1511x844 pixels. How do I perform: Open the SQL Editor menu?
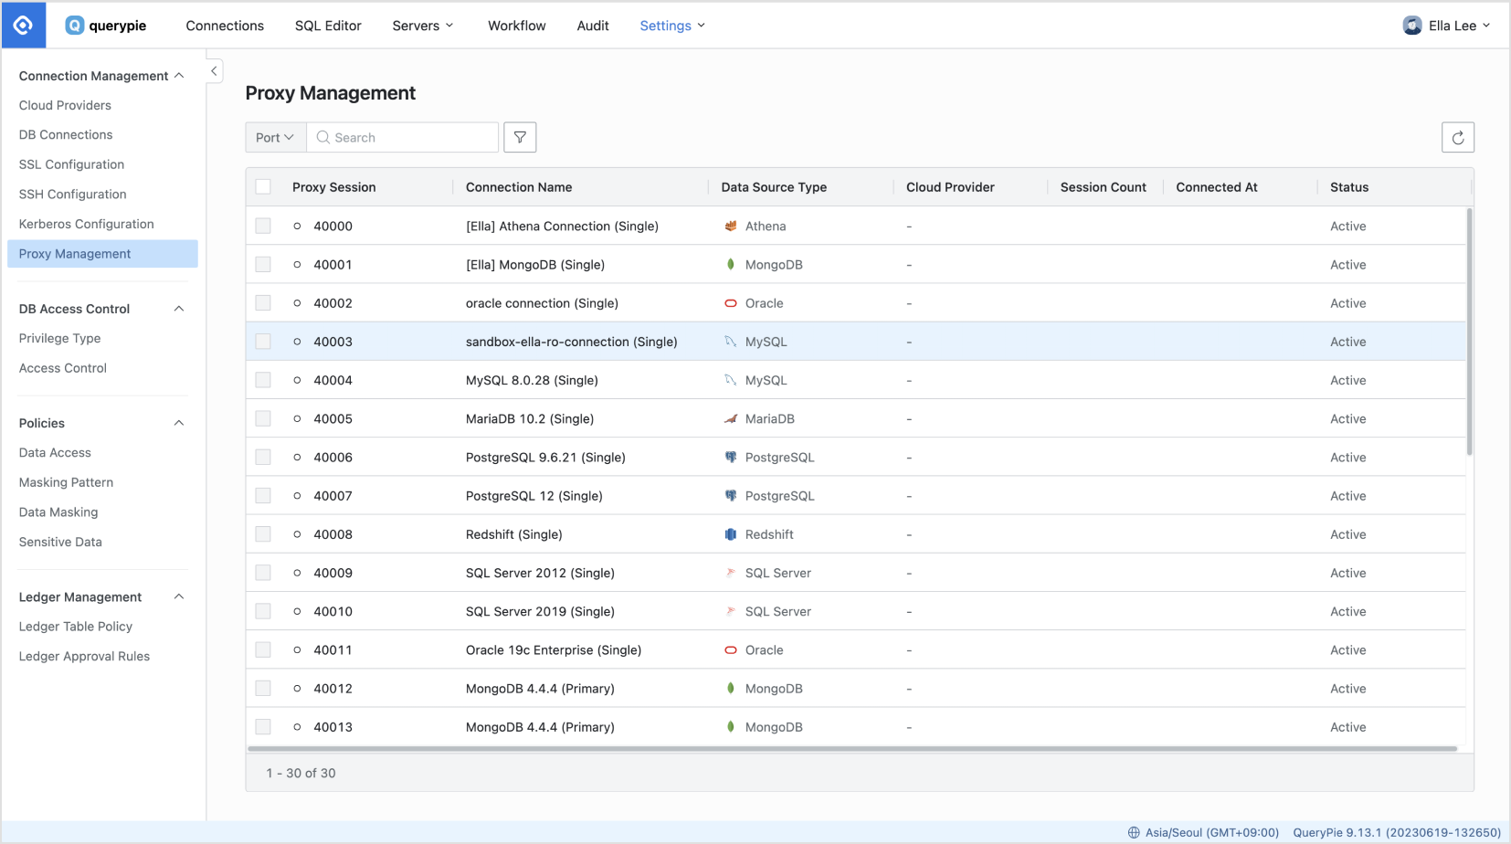pyautogui.click(x=328, y=26)
